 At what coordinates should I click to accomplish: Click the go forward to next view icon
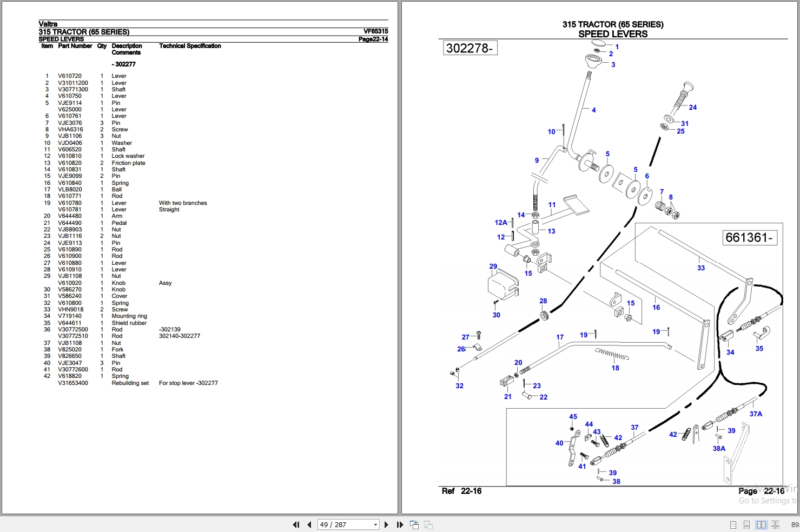point(428,524)
